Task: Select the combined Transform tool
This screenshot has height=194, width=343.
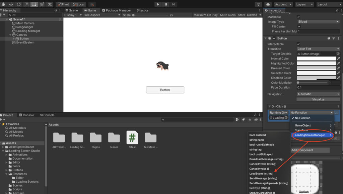Action: pos(42,4)
